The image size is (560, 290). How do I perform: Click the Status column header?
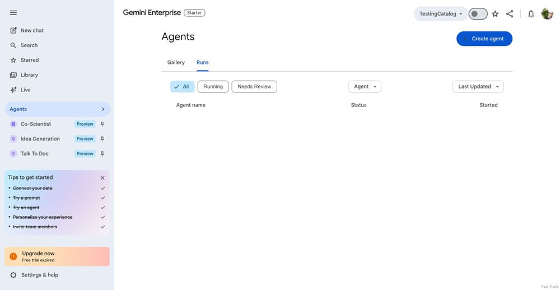tap(358, 105)
